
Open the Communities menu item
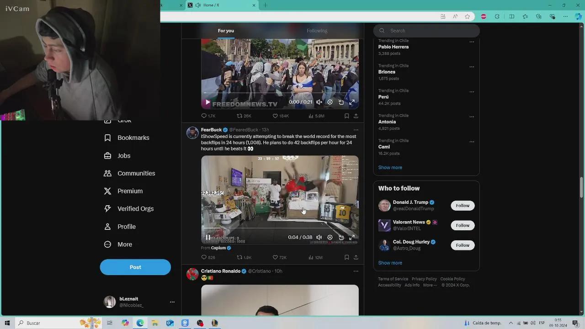[x=136, y=173]
